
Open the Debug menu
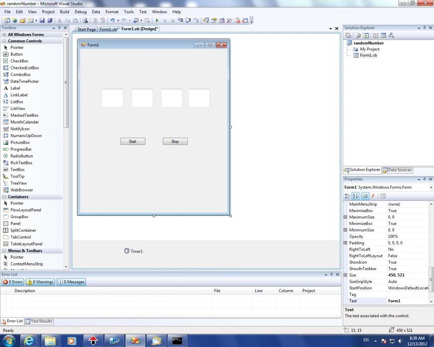(x=81, y=12)
